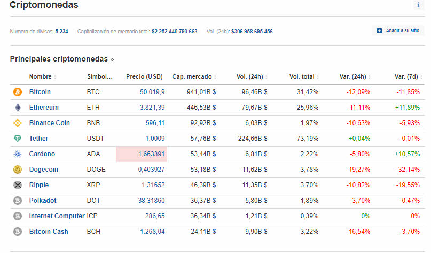This screenshot has height=253, width=431.
Task: Open the Bitcoin Cash name link
Action: (49, 232)
